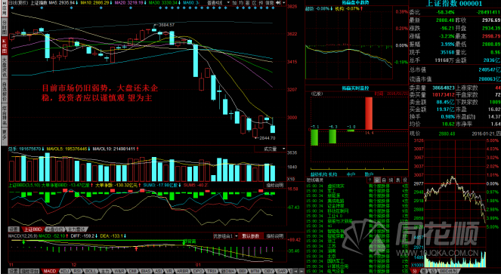This screenshot has width=501, height=277.
Task: Toggle the 默认参数 default parameters button
Action: pyautogui.click(x=251, y=236)
